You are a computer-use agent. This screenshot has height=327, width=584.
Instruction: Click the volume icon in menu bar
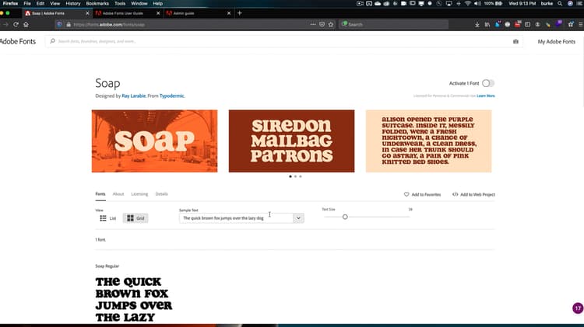(477, 3)
